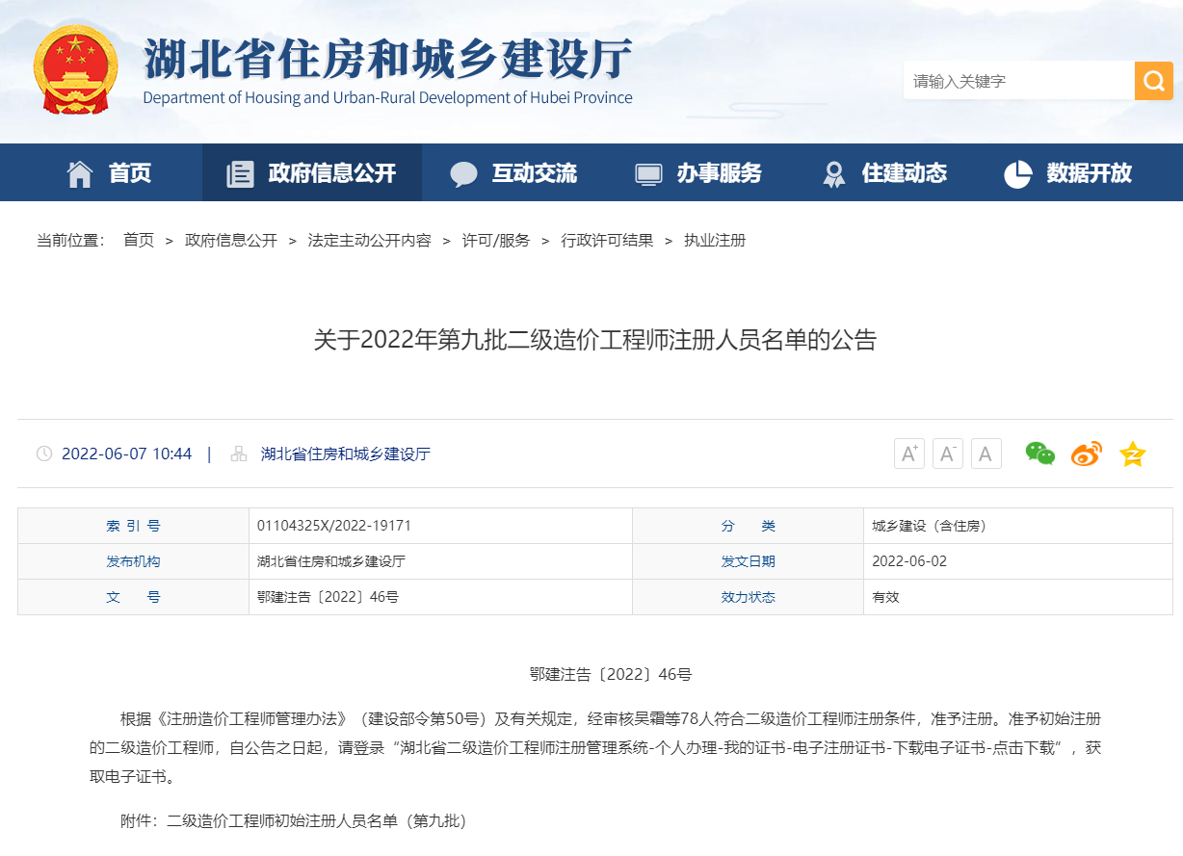Click the search magnifier icon
The width and height of the screenshot is (1183, 856).
(x=1154, y=81)
